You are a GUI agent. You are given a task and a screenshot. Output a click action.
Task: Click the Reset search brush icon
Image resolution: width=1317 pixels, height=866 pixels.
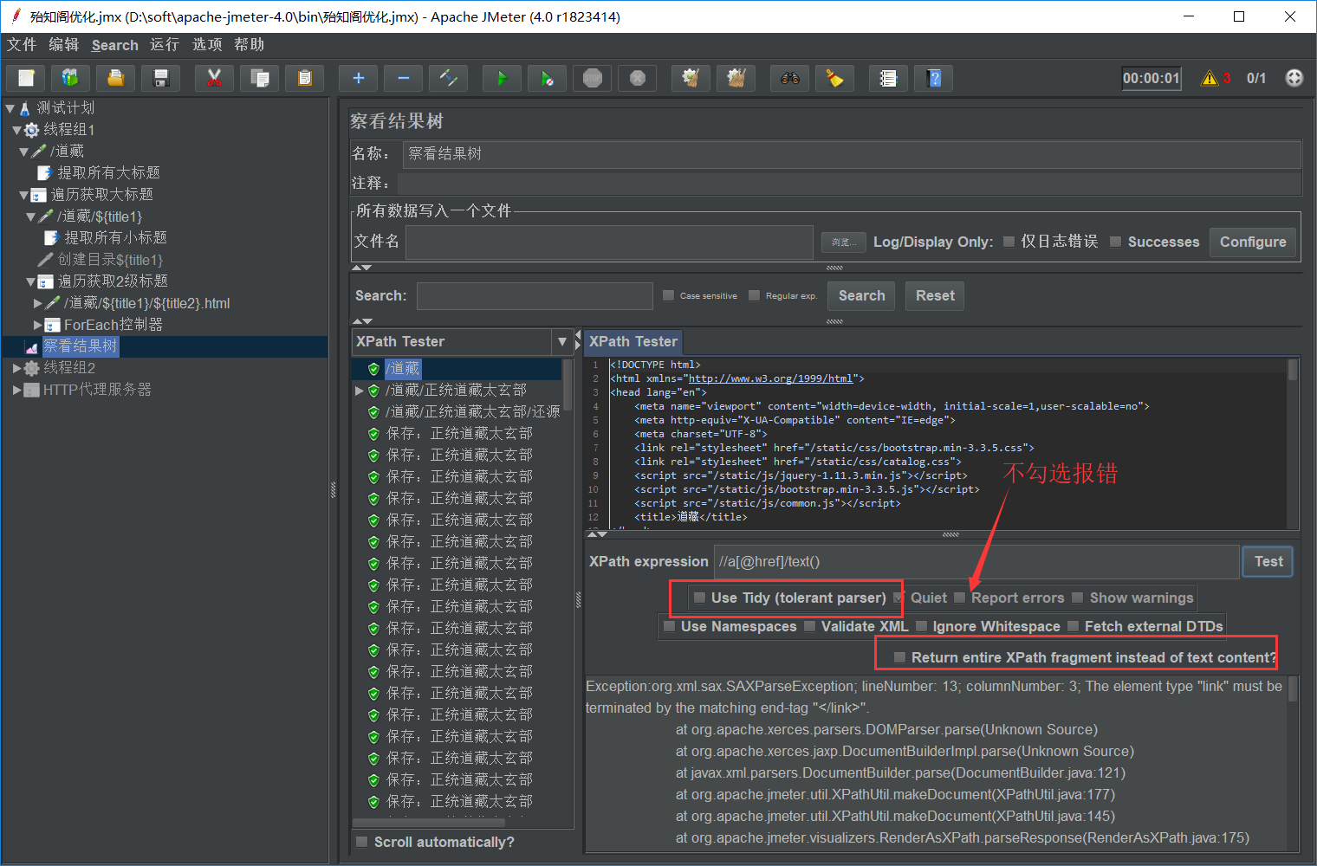[x=835, y=78]
